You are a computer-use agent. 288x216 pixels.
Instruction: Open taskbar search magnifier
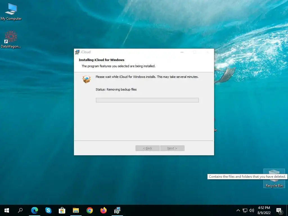[x=20, y=210]
